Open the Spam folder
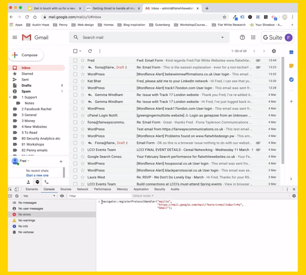 point(26,91)
